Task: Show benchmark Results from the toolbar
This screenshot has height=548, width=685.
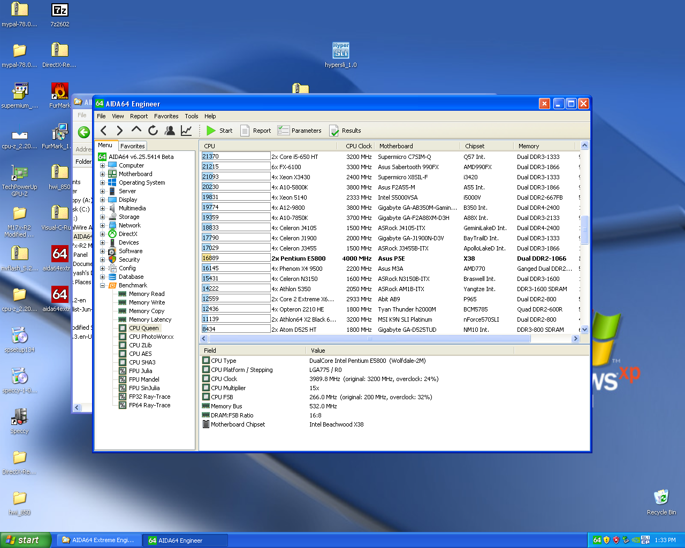Action: [345, 131]
